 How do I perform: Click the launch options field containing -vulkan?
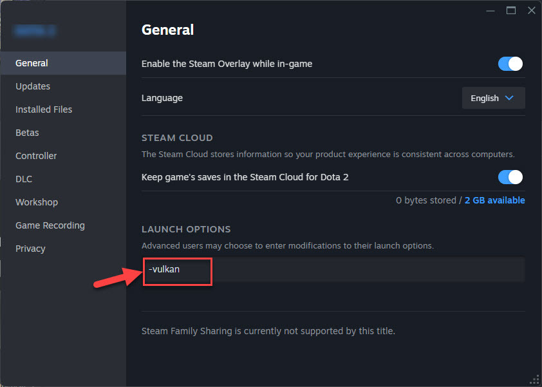pos(333,269)
